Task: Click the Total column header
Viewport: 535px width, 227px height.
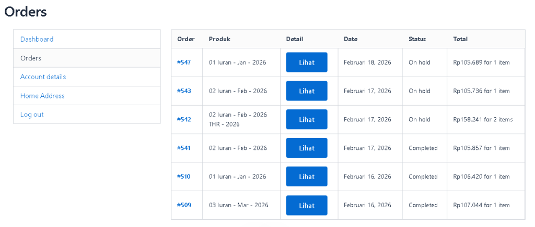Action: (x=461, y=39)
